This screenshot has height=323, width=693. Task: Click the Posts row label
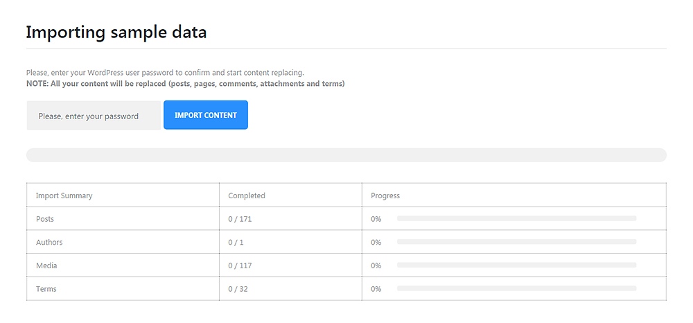(45, 219)
